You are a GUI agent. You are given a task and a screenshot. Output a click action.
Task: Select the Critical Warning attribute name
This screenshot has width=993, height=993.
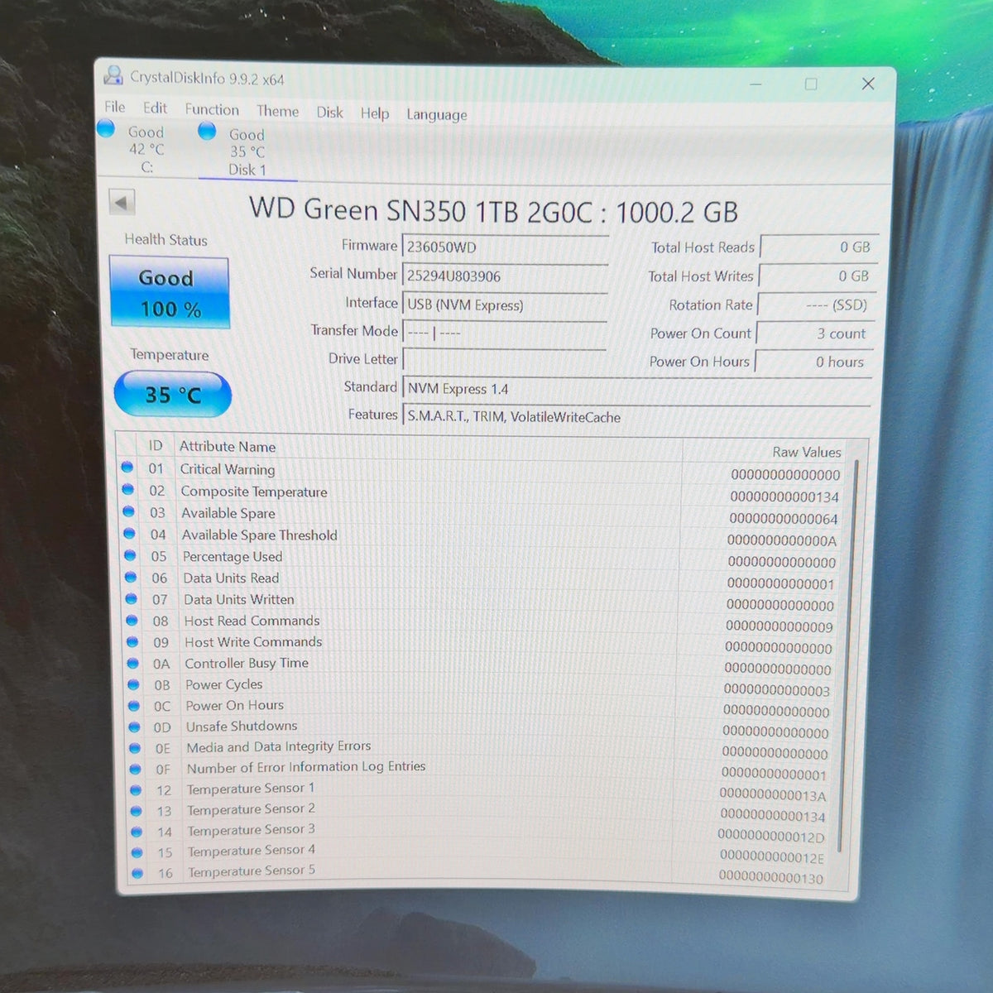tap(228, 469)
